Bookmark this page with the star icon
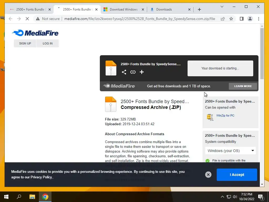Viewport: 269px width, 202px height. (x=231, y=19)
